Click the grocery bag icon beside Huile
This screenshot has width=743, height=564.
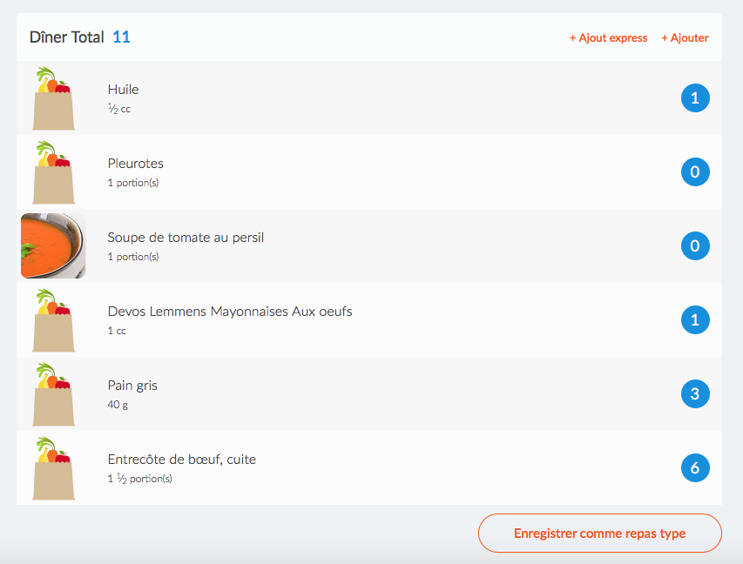(53, 98)
